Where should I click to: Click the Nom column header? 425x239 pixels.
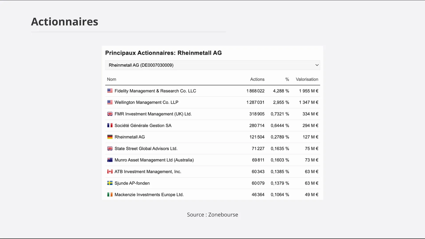click(112, 79)
